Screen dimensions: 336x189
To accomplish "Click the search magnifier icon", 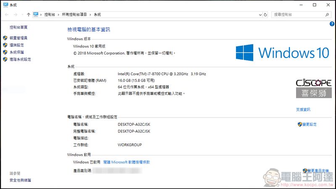I will click(x=327, y=15).
